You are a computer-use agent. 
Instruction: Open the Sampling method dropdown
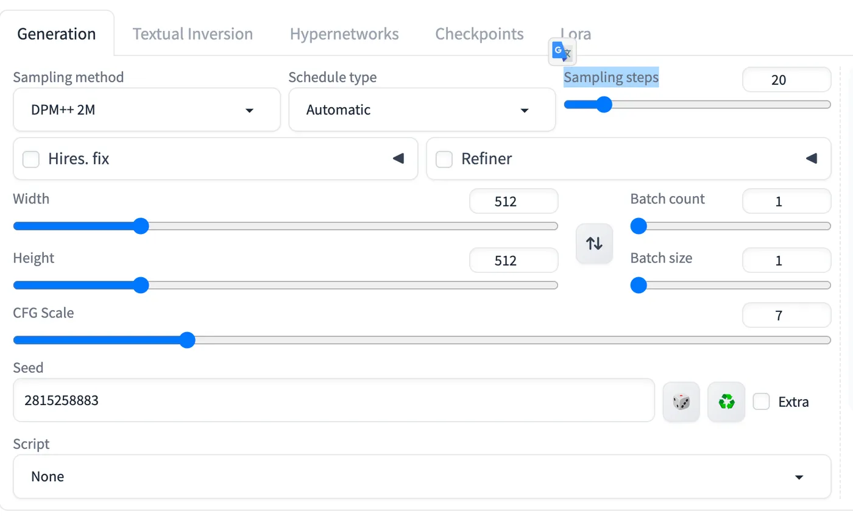click(x=146, y=110)
